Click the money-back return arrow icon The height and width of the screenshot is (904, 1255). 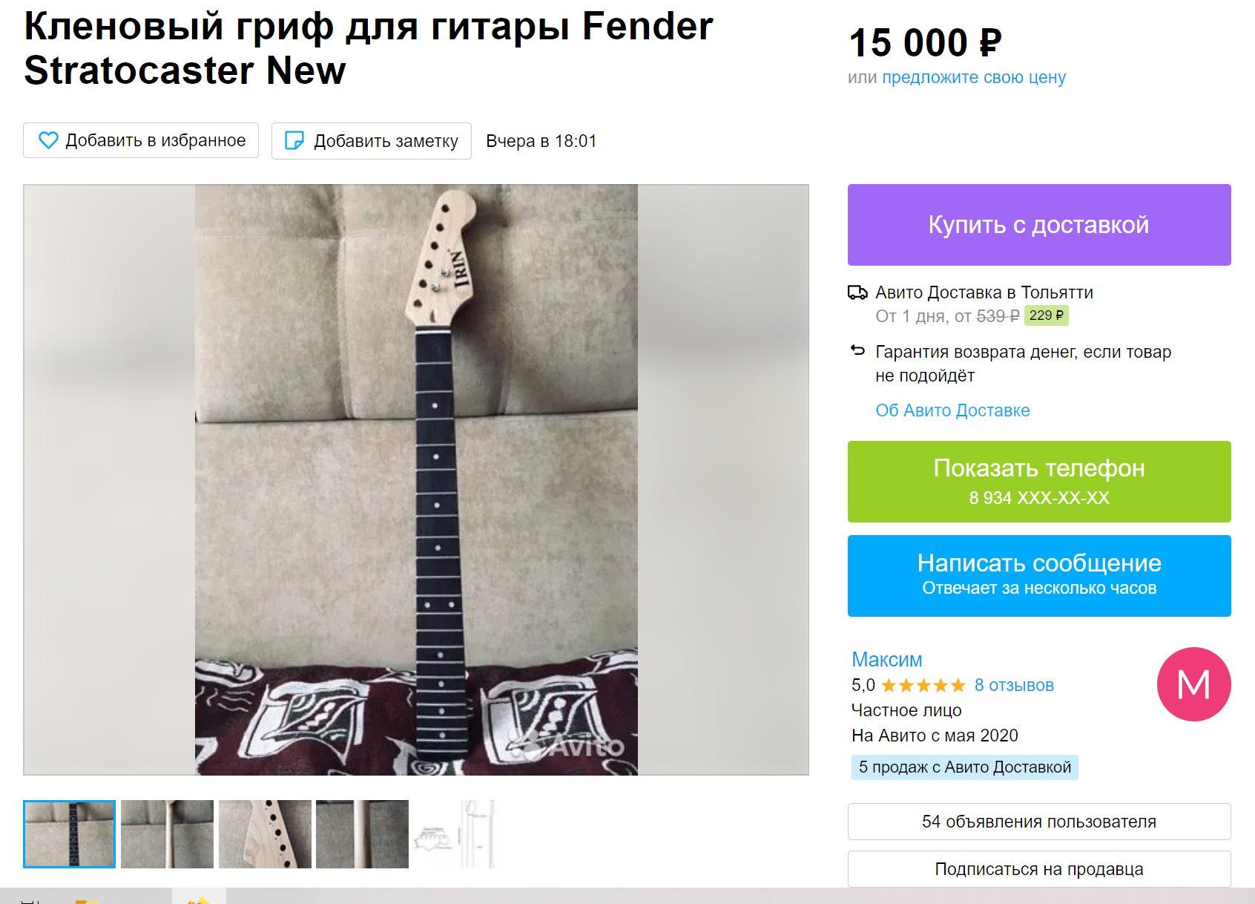tap(857, 350)
